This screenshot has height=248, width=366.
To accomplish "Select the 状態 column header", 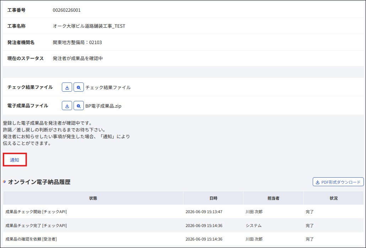I will 93,198.
